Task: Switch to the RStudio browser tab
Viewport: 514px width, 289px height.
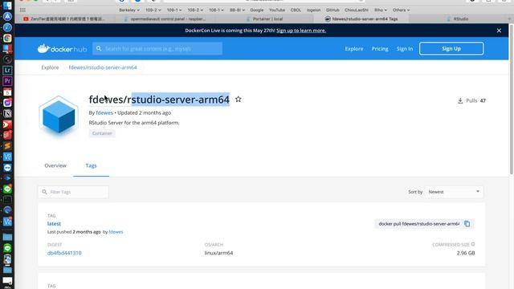Action: (x=458, y=19)
